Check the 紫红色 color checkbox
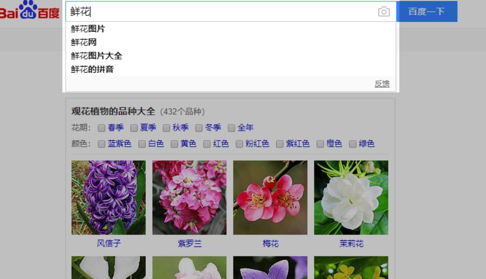The width and height of the screenshot is (486, 279). click(280, 144)
